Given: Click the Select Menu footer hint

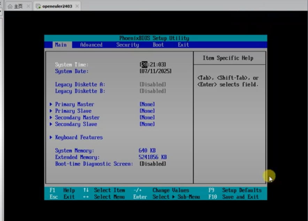Looking at the screenshot, I should click(x=104, y=197).
